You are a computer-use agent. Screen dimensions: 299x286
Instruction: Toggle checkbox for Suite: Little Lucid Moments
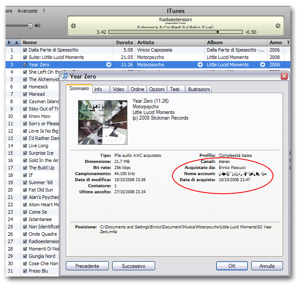(x=25, y=57)
